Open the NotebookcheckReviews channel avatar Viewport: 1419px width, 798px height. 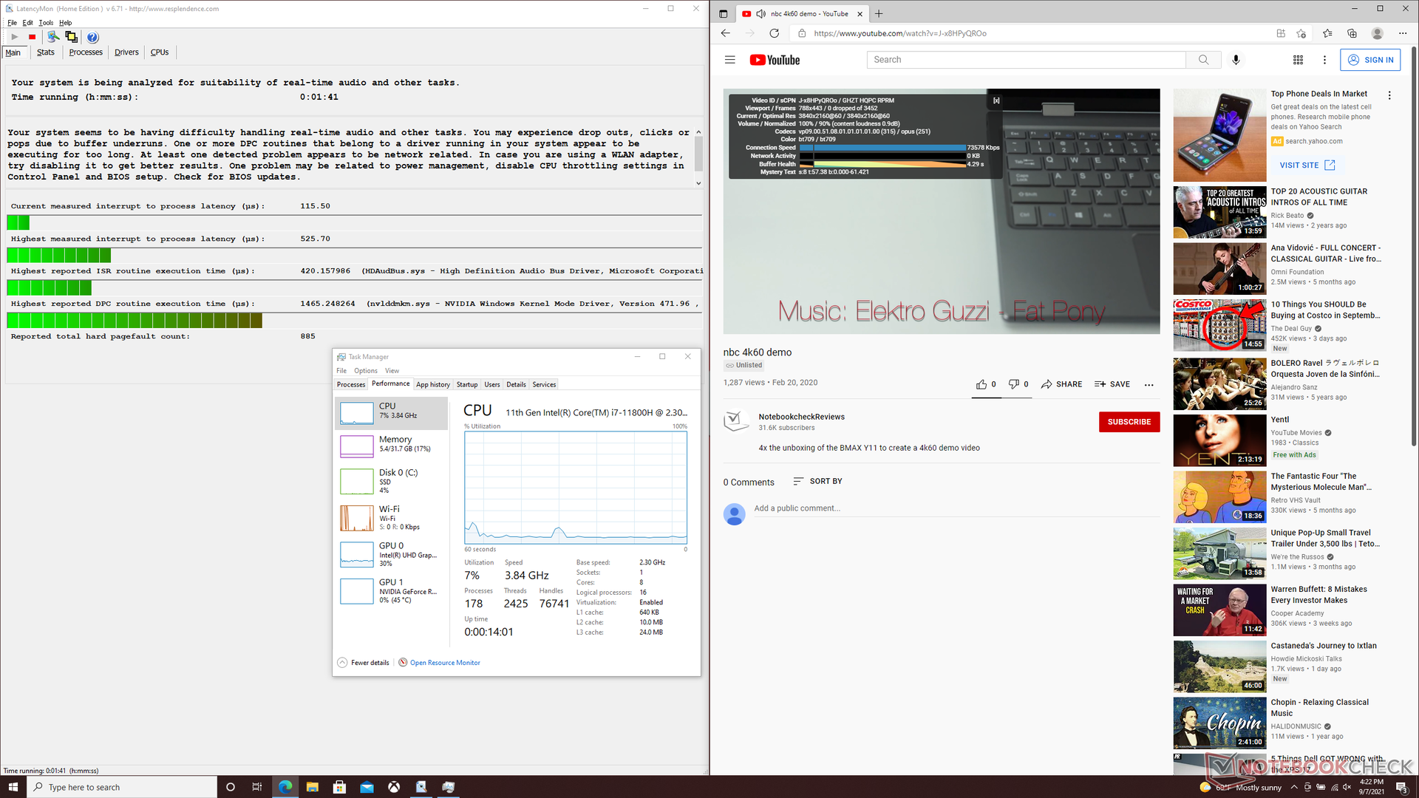point(735,422)
